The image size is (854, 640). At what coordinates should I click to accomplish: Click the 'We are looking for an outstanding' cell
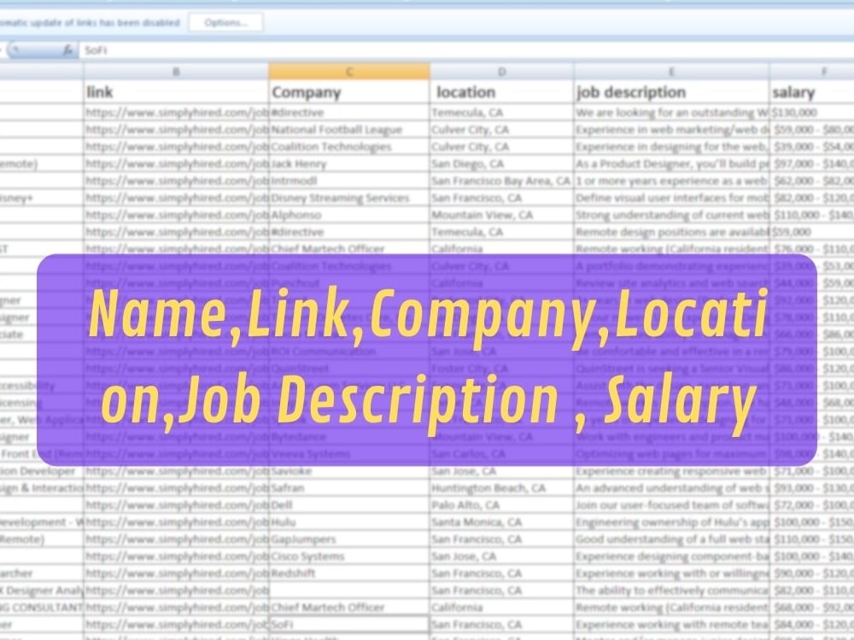coord(671,113)
